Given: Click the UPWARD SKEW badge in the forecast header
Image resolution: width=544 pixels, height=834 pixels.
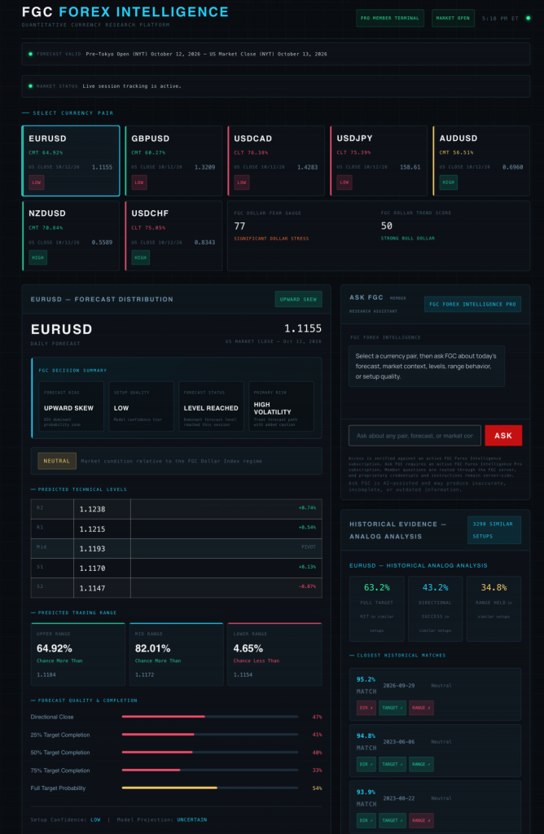Looking at the screenshot, I should pyautogui.click(x=298, y=299).
